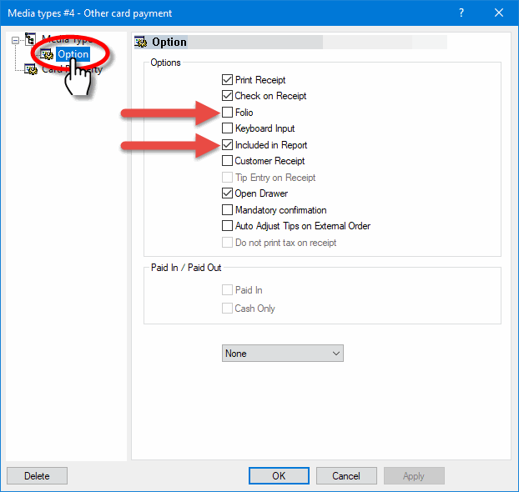The width and height of the screenshot is (519, 492).
Task: Turn on Keyboard Input option
Action: pos(227,128)
